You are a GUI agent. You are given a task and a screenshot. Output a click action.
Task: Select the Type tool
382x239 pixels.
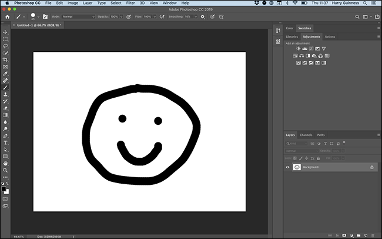point(5,142)
